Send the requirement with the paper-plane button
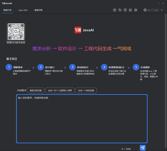167x151 pixels. (x=143, y=148)
